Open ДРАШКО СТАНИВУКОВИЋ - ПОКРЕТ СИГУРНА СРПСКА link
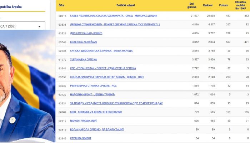 pyautogui.click(x=115, y=25)
